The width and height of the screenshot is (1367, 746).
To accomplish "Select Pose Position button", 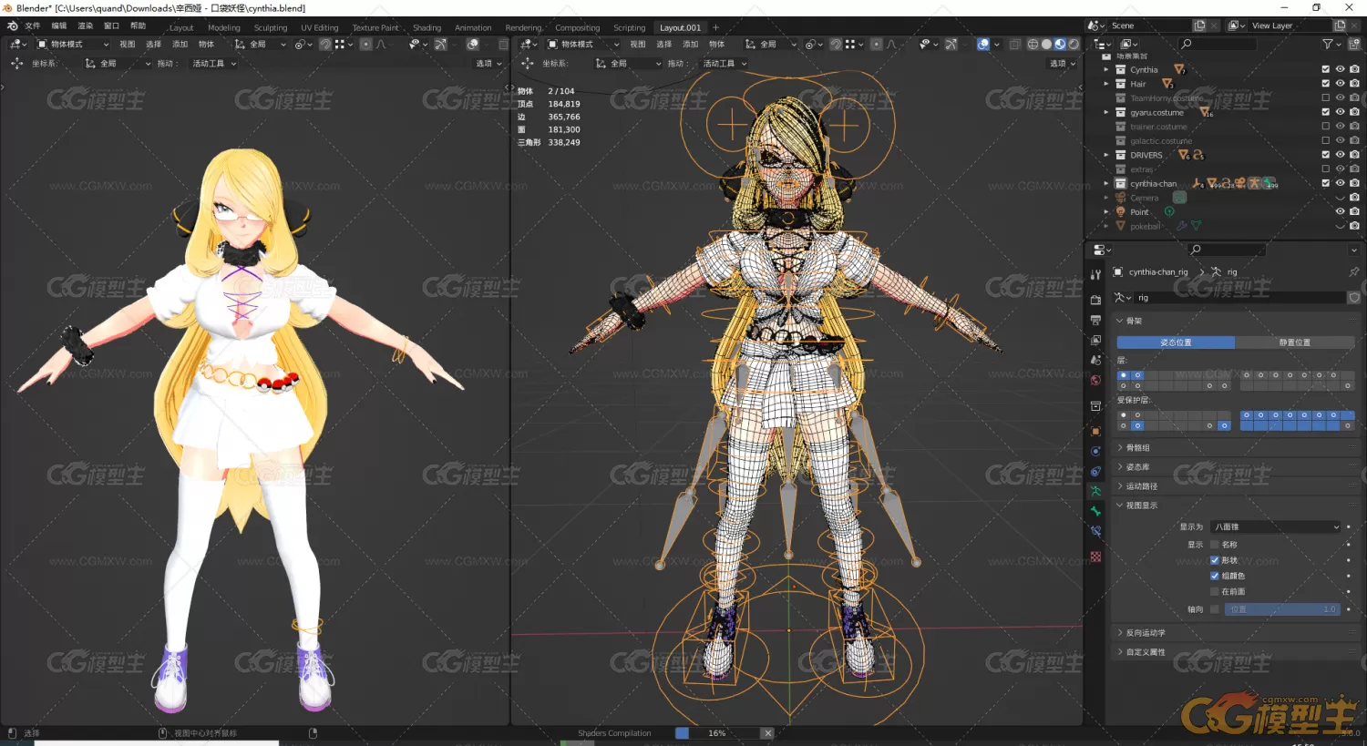I will tap(1176, 342).
